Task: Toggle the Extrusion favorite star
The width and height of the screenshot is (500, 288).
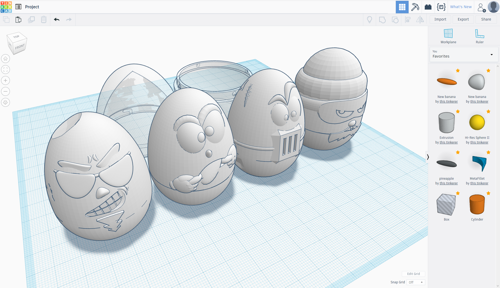Action: click(458, 111)
